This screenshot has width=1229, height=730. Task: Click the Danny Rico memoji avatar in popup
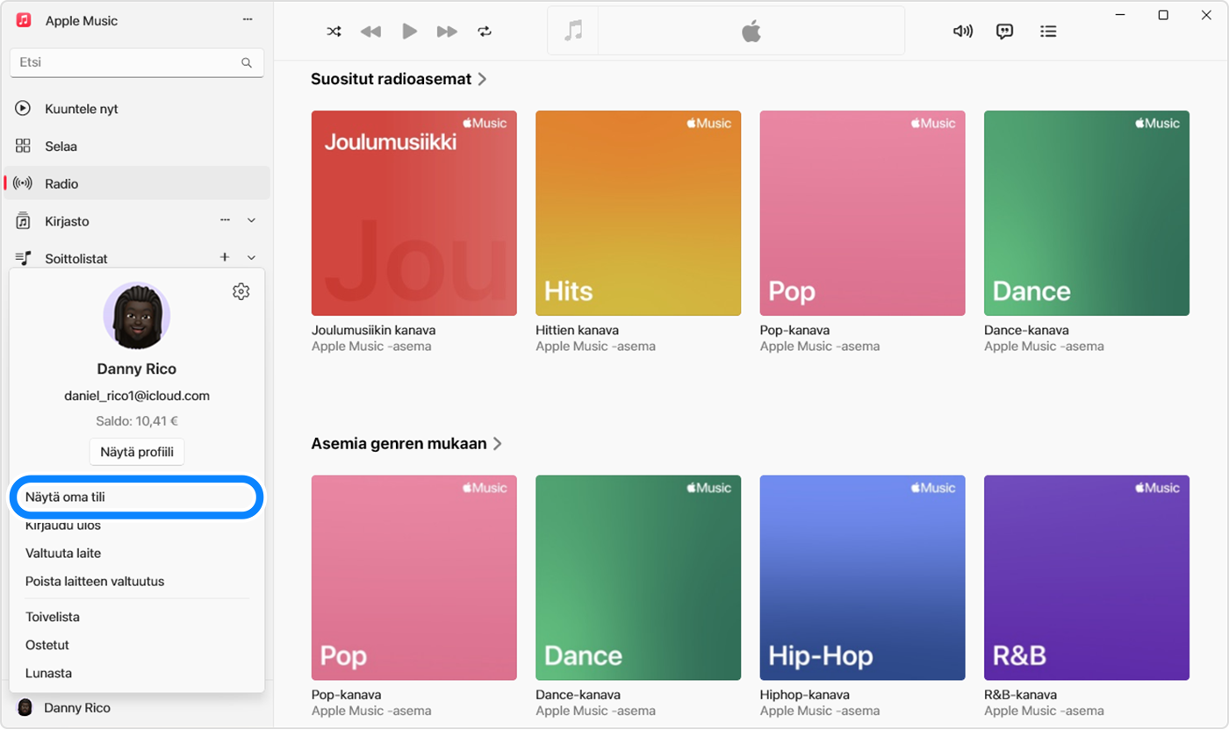pos(137,316)
